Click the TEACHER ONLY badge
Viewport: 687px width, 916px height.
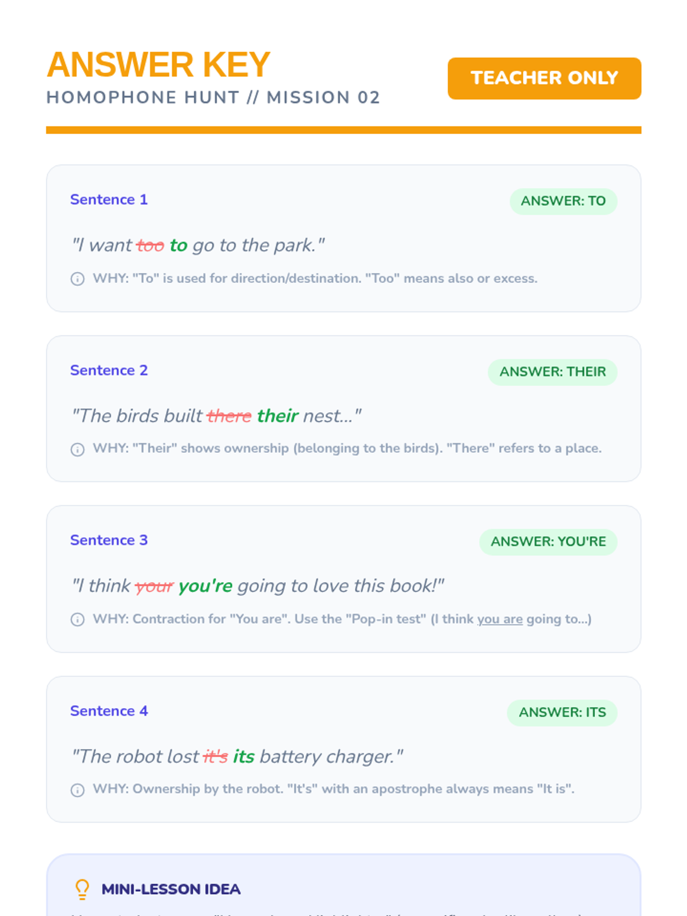click(x=544, y=78)
